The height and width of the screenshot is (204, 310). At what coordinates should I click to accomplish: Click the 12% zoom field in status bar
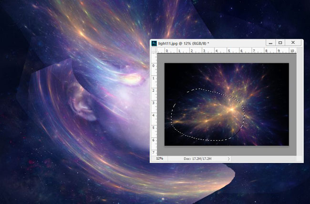coord(159,158)
